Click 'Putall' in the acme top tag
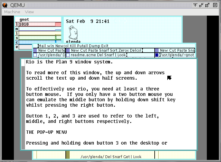221x162 pixels. click(82, 46)
